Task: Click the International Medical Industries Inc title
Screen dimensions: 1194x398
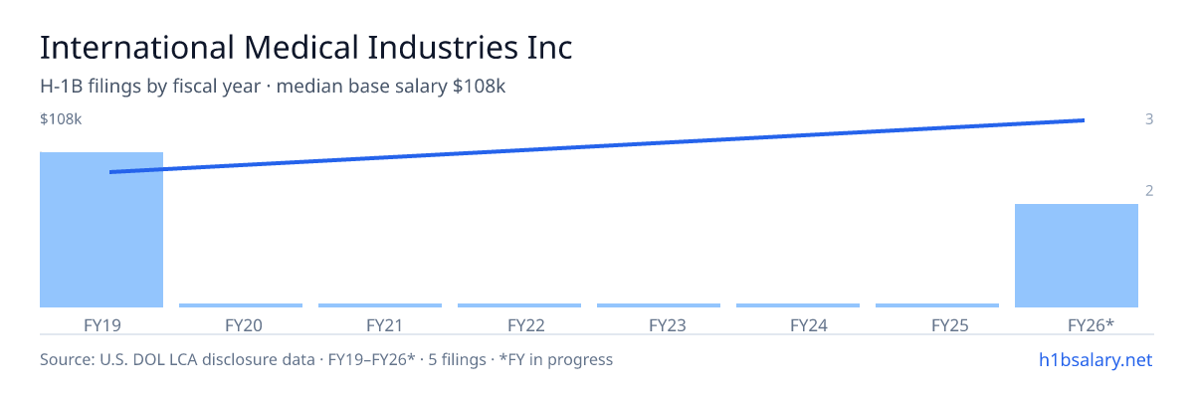Action: click(306, 47)
